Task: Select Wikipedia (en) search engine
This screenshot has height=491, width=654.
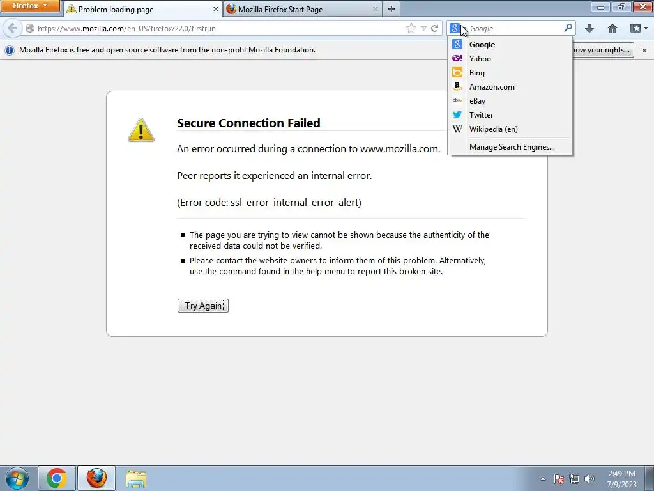Action: point(510,129)
